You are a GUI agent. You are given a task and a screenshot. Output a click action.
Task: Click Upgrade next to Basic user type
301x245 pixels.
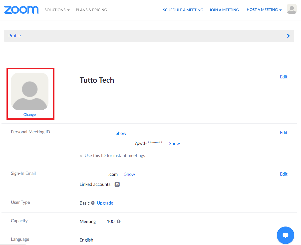(x=105, y=203)
